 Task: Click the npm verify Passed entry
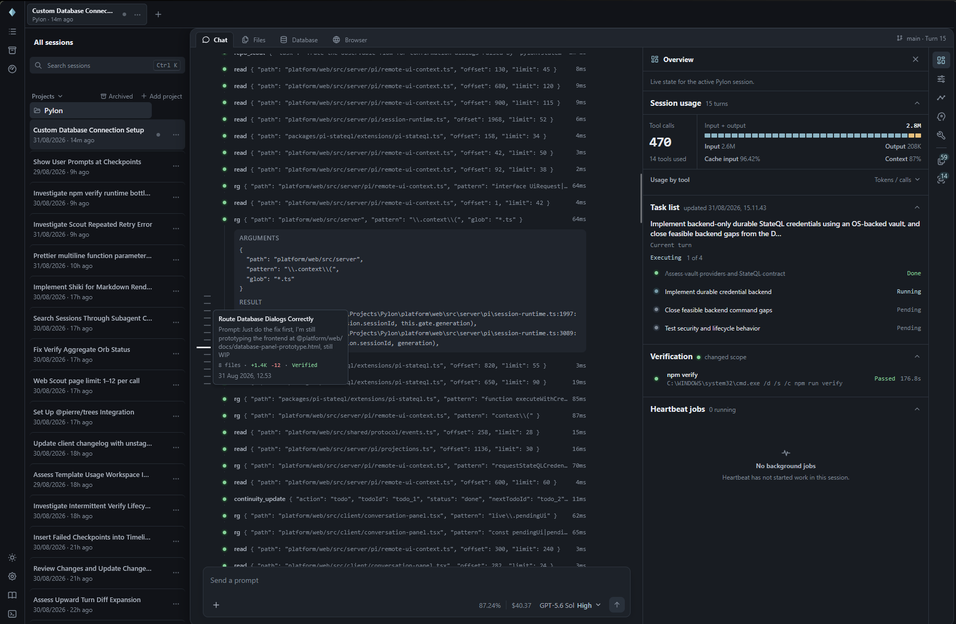[786, 379]
